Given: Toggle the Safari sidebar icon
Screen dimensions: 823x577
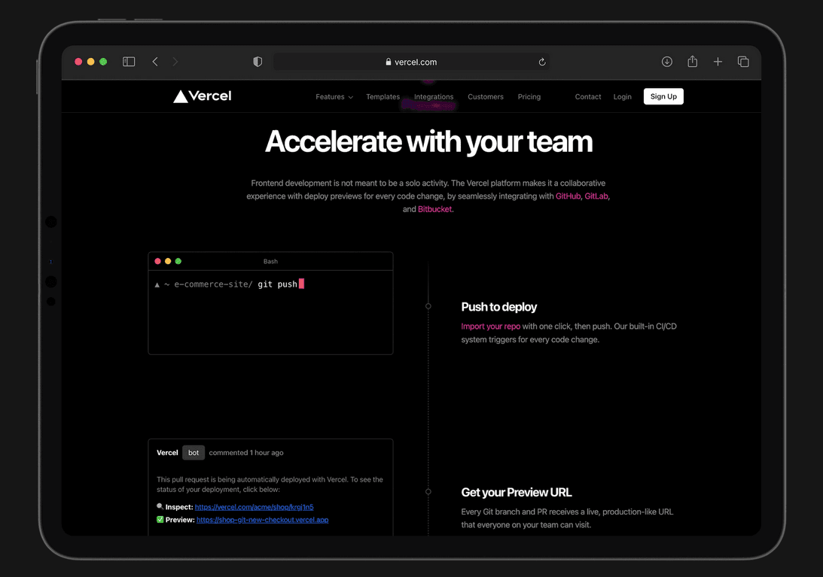Looking at the screenshot, I should coord(129,62).
